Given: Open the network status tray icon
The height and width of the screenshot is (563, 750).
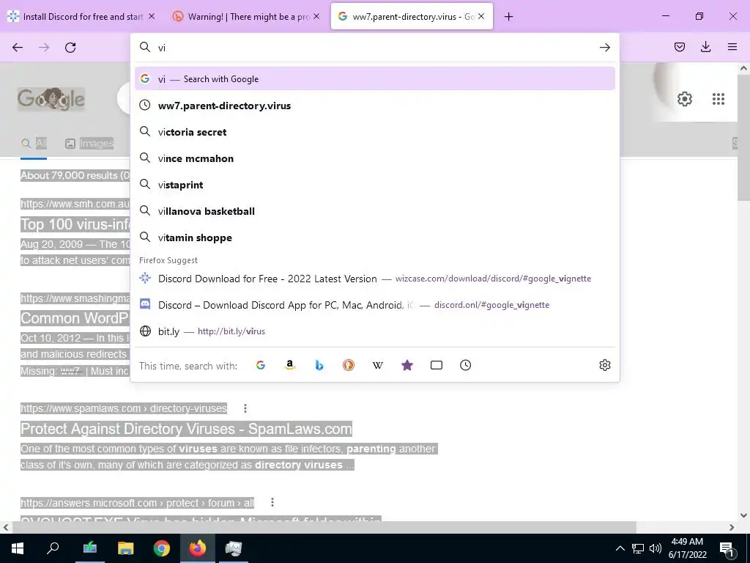Looking at the screenshot, I should coord(638,548).
